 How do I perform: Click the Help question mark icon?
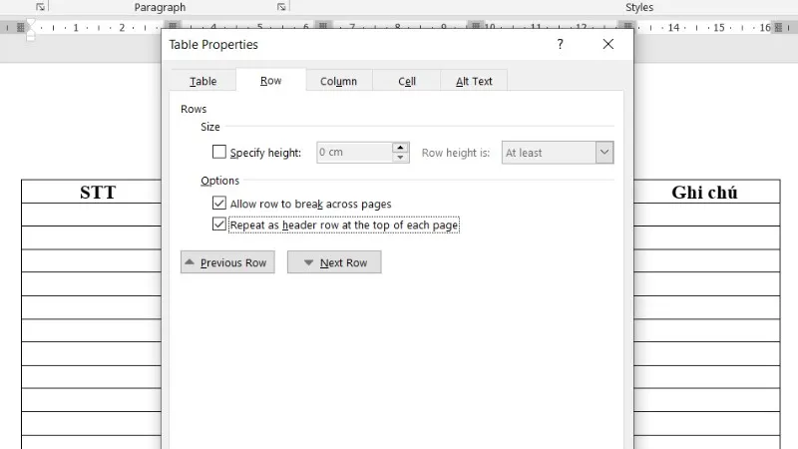click(x=560, y=44)
